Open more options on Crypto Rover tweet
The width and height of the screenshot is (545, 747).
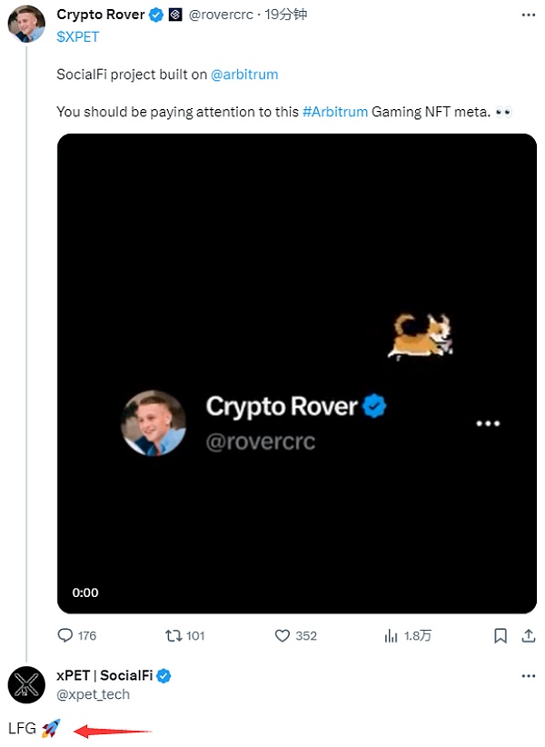point(528,15)
